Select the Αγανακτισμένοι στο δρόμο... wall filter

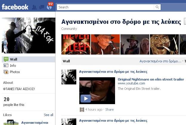tap(160, 61)
